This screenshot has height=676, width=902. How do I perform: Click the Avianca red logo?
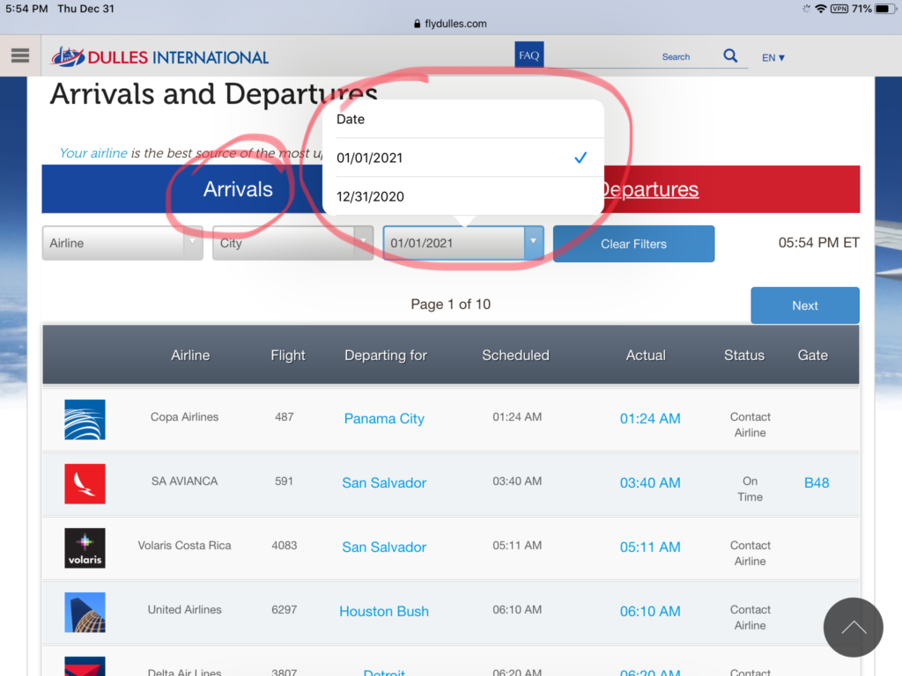coord(85,484)
